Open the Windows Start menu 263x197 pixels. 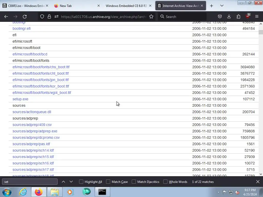pos(7,192)
